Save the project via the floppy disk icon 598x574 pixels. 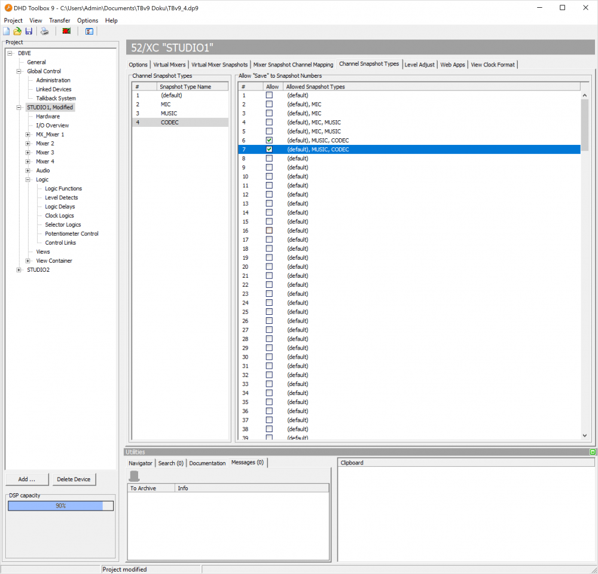[x=29, y=31]
